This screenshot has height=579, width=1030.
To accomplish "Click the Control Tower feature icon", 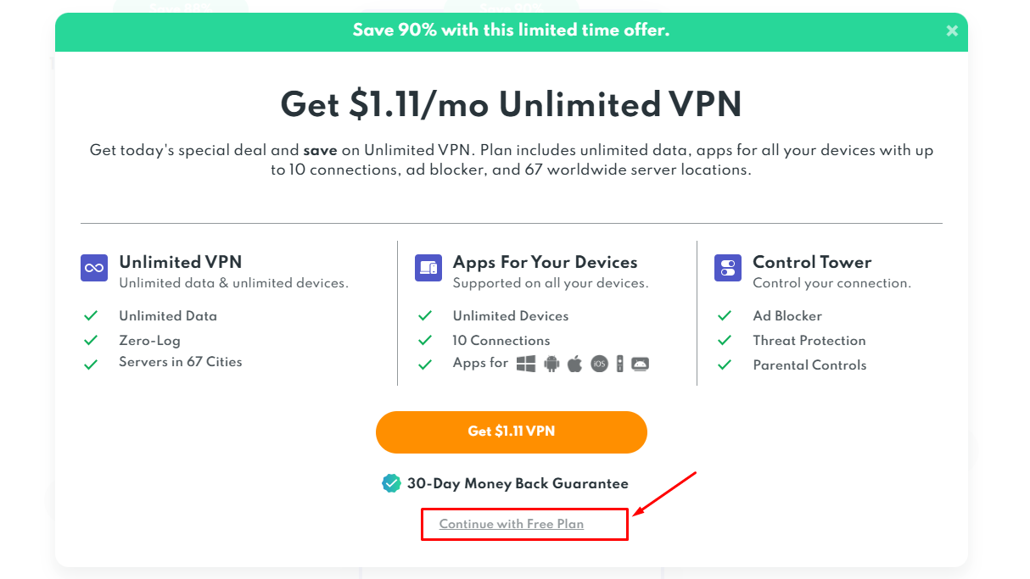I will coord(727,268).
